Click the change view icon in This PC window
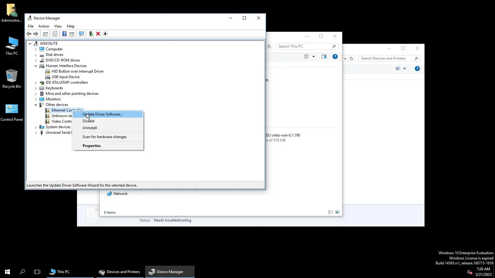 coord(307,57)
